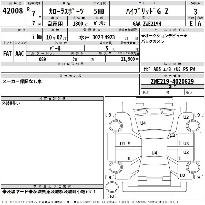Click the U3 mark on the front fender
205x205 pixels.
click(x=186, y=117)
